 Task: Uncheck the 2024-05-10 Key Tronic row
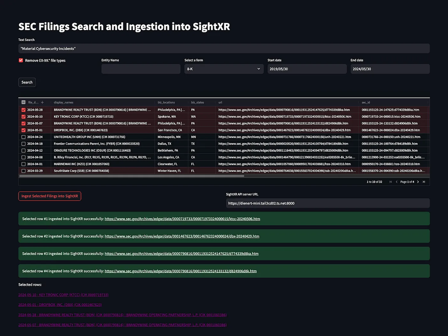point(23,116)
